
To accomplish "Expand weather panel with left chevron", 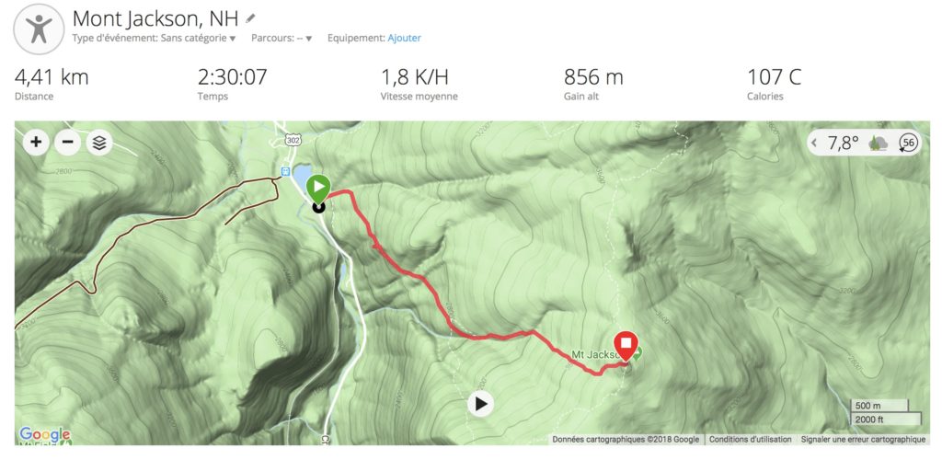I will [815, 143].
